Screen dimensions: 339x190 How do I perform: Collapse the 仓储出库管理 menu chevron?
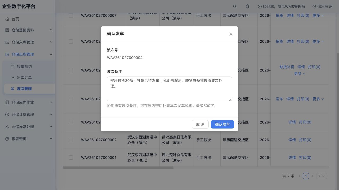click(x=51, y=54)
